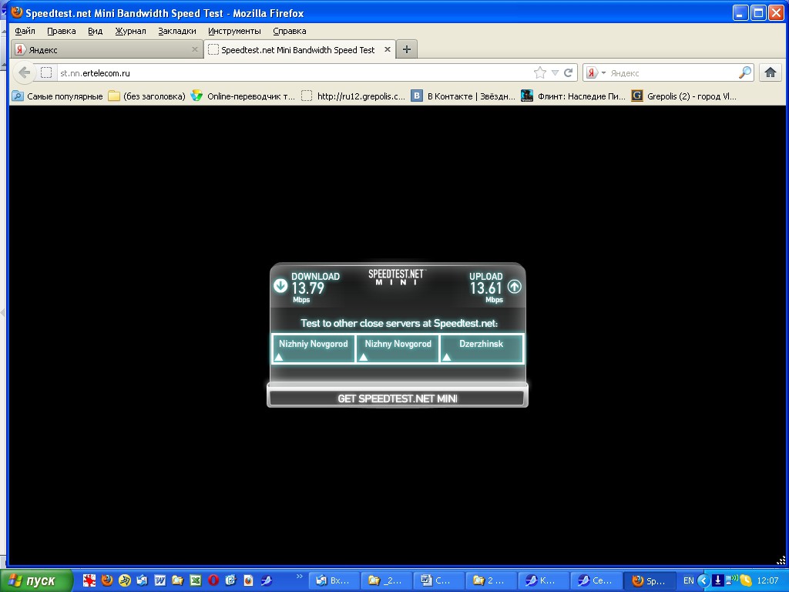Launch Excel from the quick launch bar
Screen dimensions: 789x592
click(x=195, y=580)
